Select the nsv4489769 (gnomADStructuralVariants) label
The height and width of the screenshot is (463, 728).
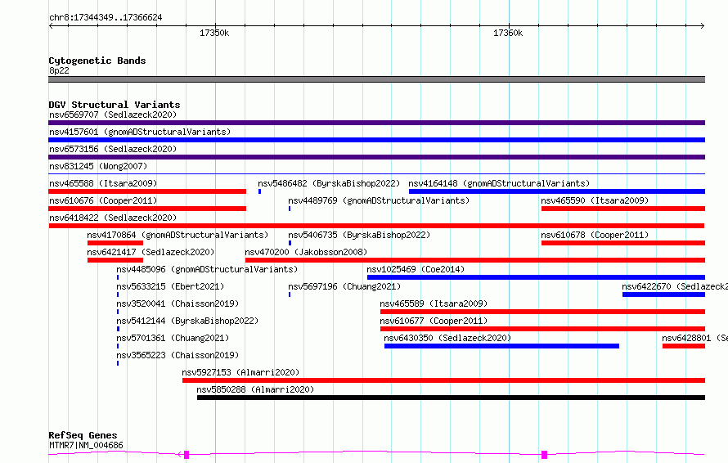[379, 200]
